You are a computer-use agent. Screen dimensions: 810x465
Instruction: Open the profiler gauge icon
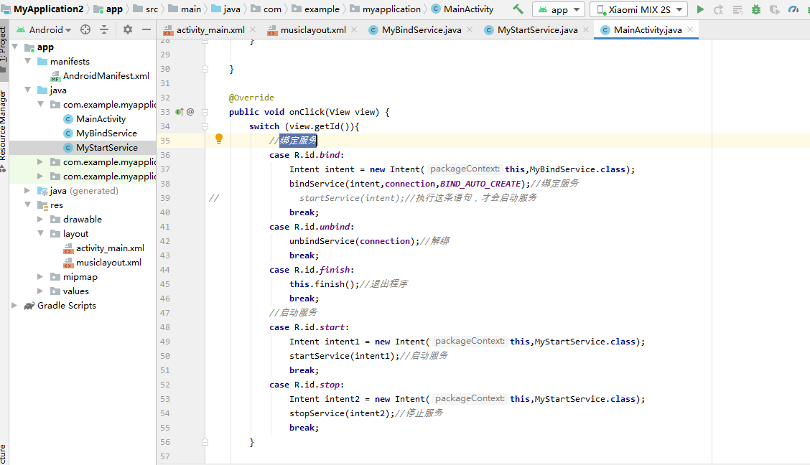click(x=793, y=9)
